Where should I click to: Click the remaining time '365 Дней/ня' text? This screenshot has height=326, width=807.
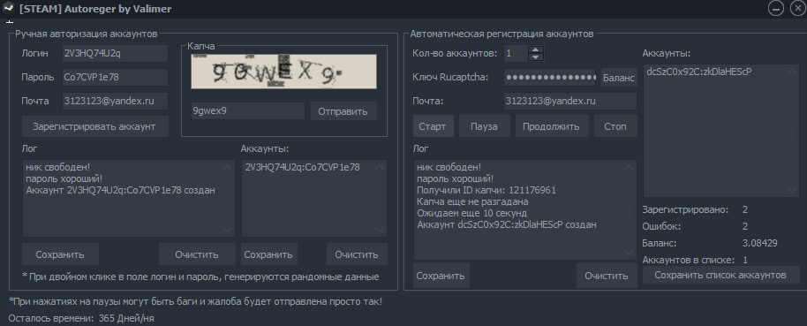click(126, 318)
